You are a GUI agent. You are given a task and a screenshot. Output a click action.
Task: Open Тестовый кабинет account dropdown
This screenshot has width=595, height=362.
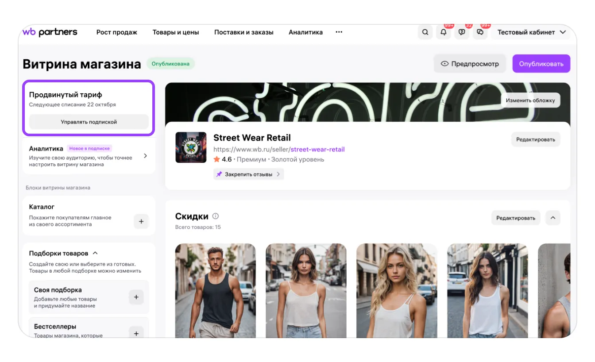coord(531,32)
